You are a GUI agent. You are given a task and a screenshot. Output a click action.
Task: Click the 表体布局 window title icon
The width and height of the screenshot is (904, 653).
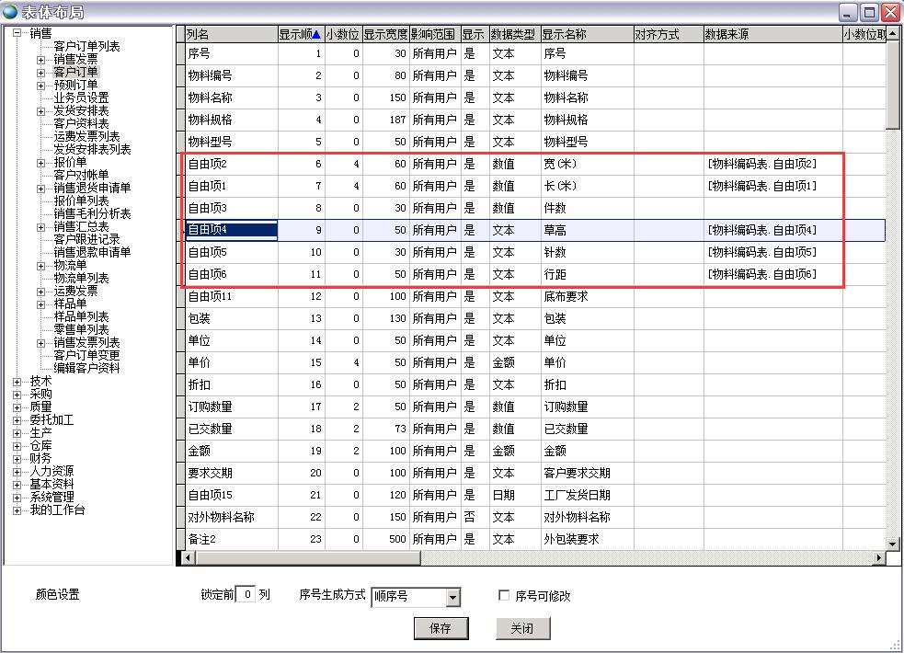11,11
